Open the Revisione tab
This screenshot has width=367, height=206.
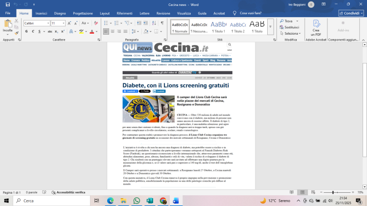tap(163, 13)
